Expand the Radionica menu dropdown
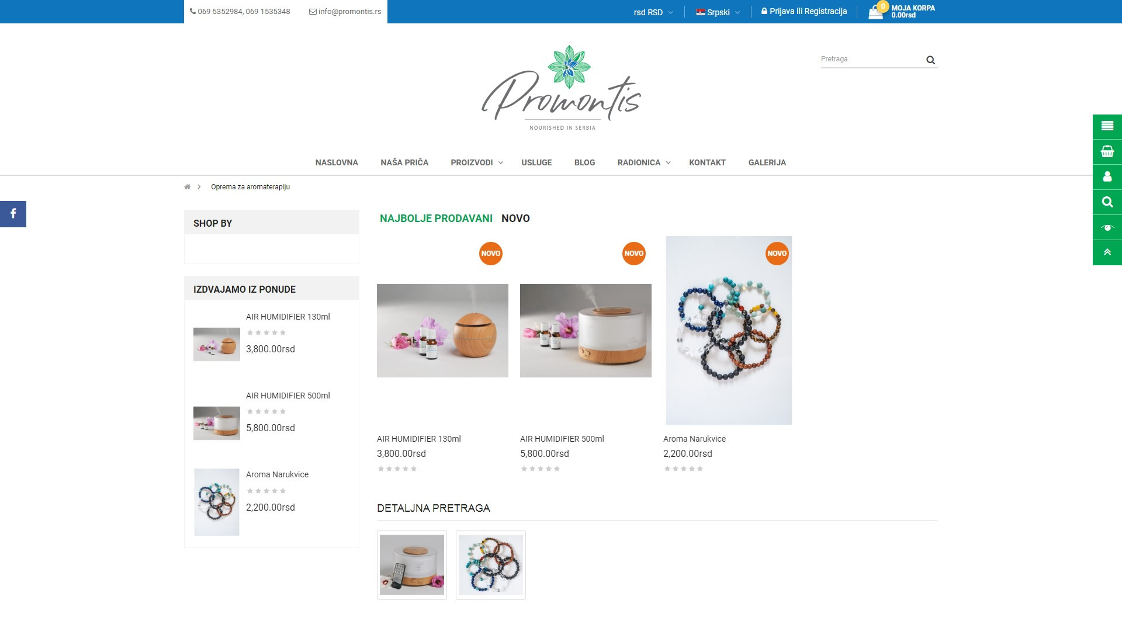Viewport: 1122px width, 631px height. click(x=643, y=162)
